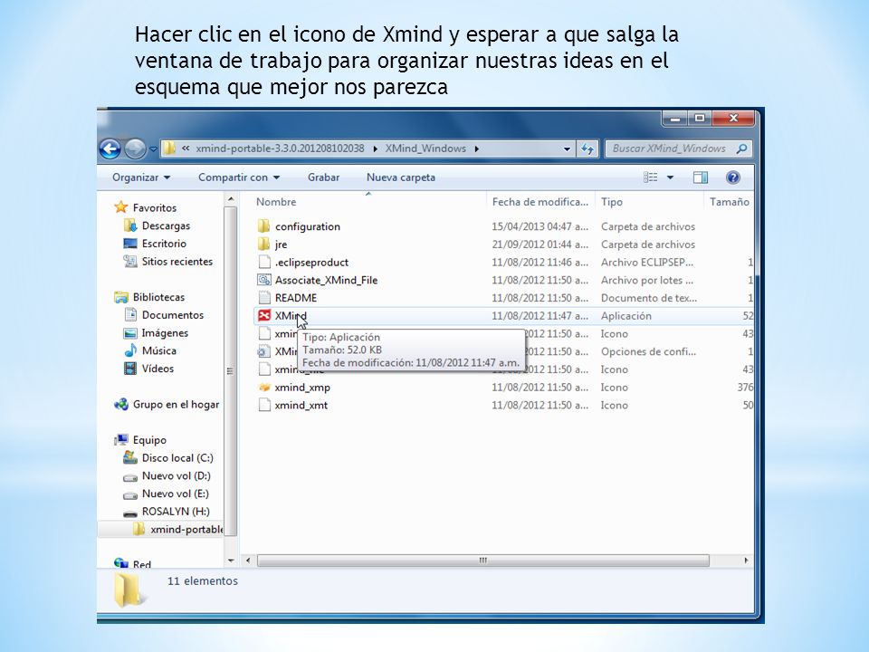Screen dimensions: 869x652
Task: Click Grabar in the toolbar
Action: (324, 177)
